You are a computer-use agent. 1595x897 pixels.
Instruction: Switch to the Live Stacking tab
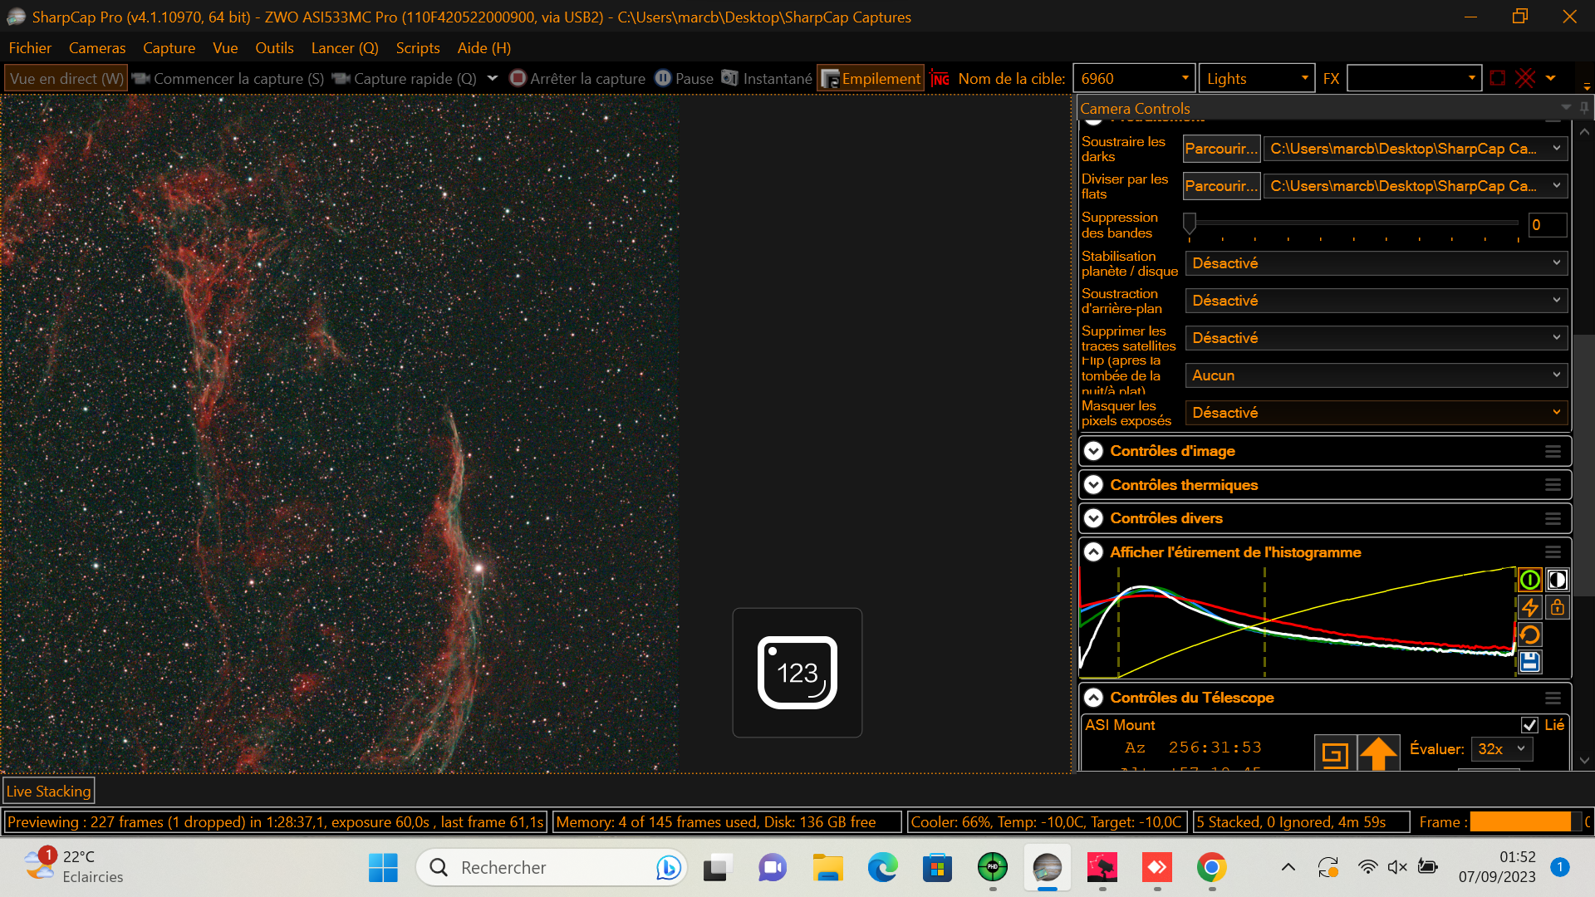click(x=49, y=792)
